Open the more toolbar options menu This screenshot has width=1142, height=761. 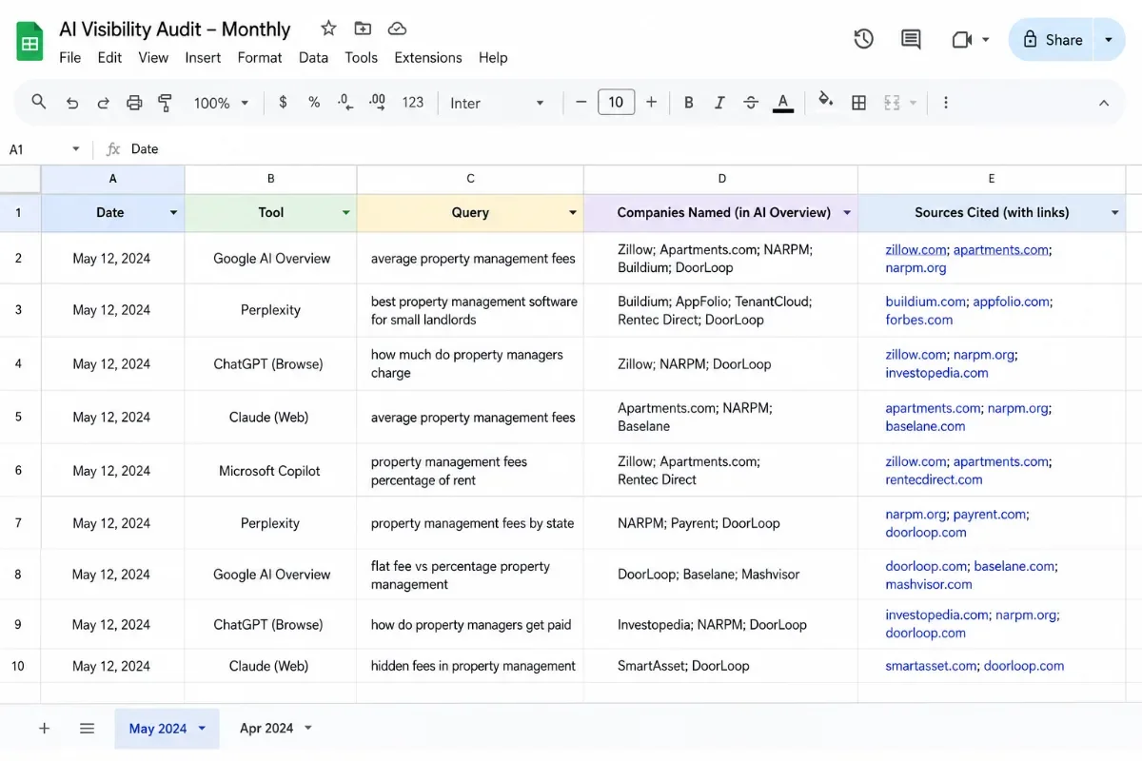(945, 103)
